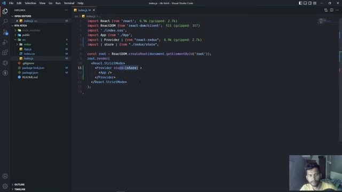The height and width of the screenshot is (192, 342).
Task: Open editor more actions ellipsis
Action: pos(337,10)
